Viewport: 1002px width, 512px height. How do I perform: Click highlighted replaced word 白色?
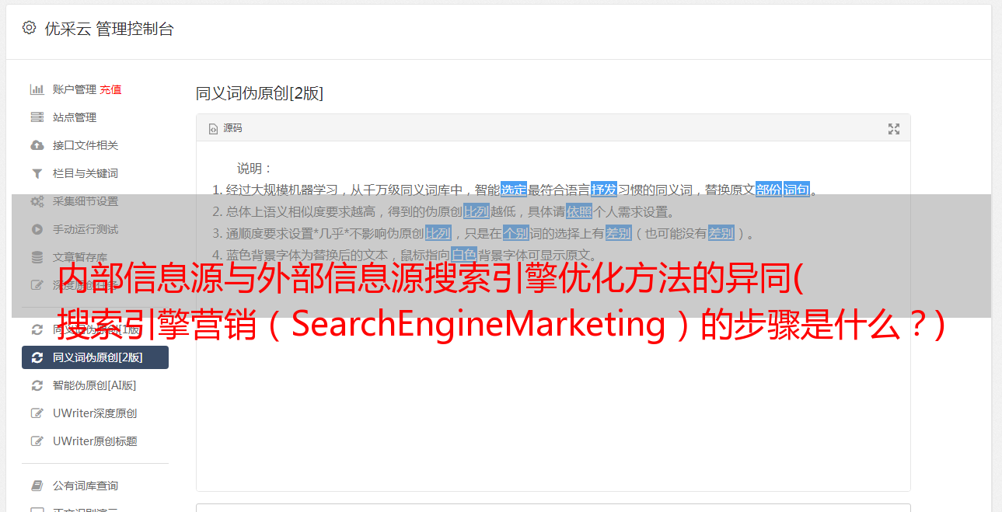tap(463, 255)
